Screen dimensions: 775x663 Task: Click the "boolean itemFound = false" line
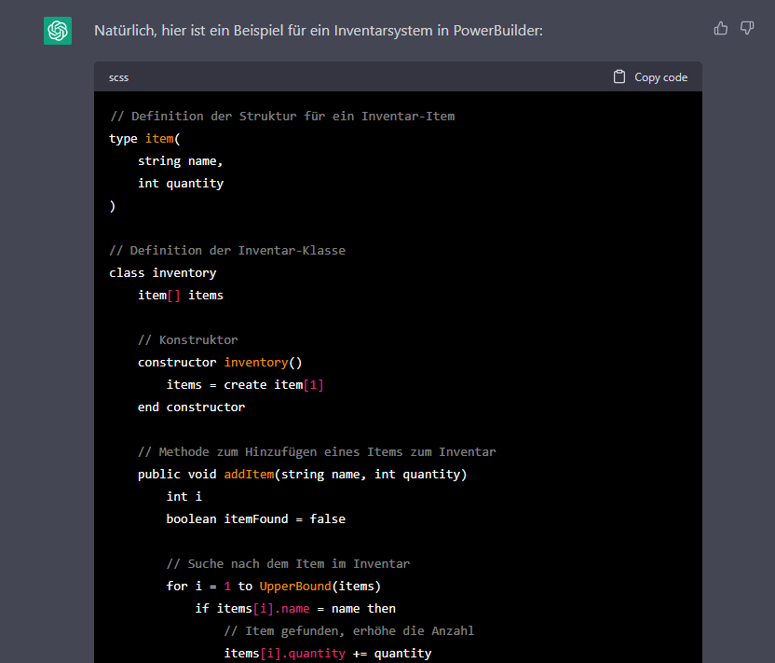pos(255,519)
